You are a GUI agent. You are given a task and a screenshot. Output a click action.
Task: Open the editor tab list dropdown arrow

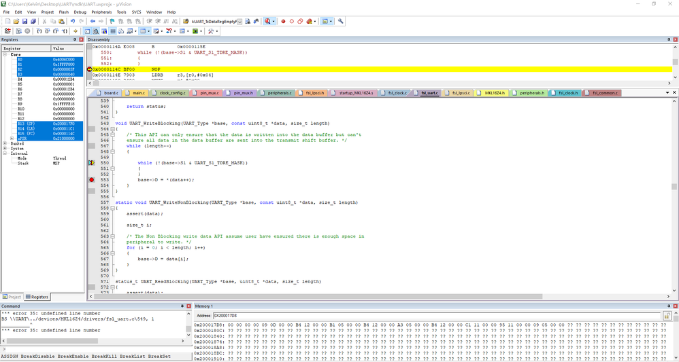(x=667, y=92)
